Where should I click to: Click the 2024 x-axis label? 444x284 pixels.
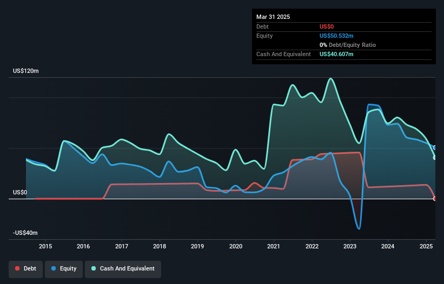pos(388,246)
